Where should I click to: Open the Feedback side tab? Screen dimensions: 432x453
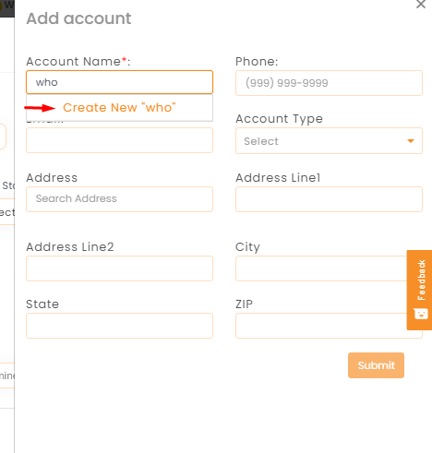tap(419, 290)
